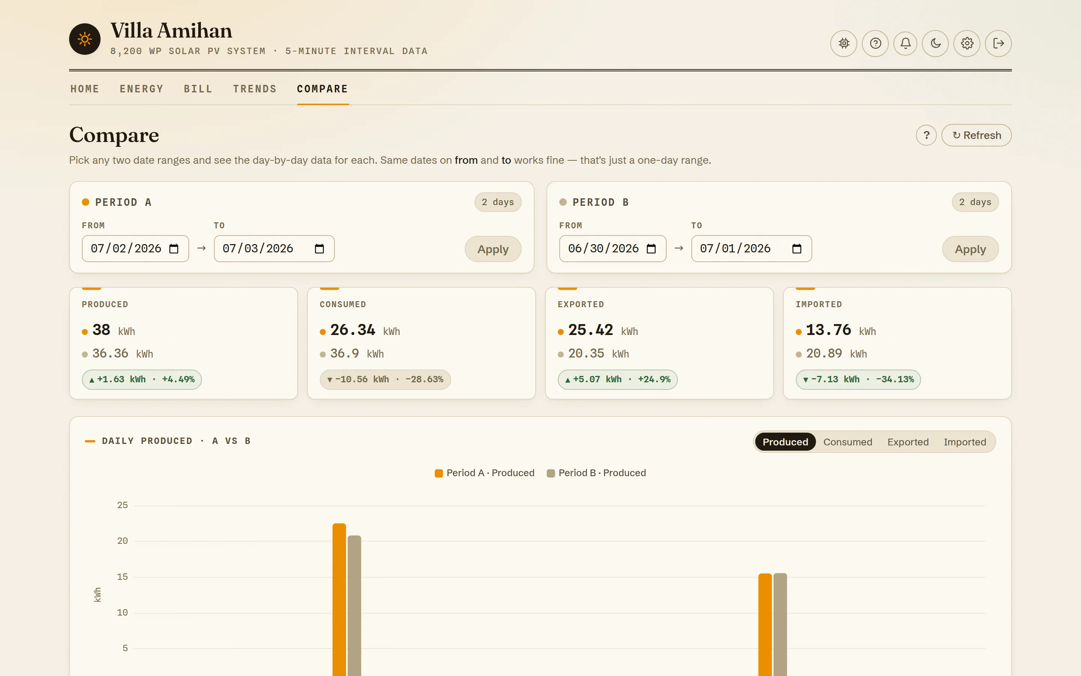This screenshot has height=676, width=1081.
Task: Click the Exported 20.35 kWh Period B value
Action: click(599, 354)
